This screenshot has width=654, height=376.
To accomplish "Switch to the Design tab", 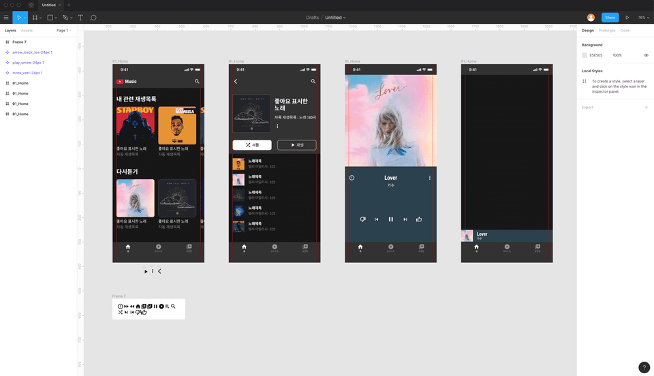I will 588,31.
